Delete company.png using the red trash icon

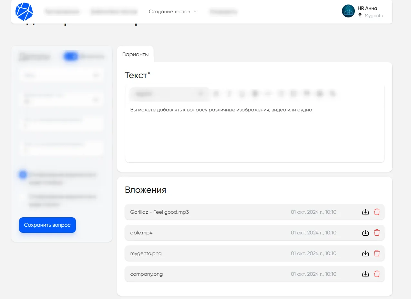(x=377, y=274)
